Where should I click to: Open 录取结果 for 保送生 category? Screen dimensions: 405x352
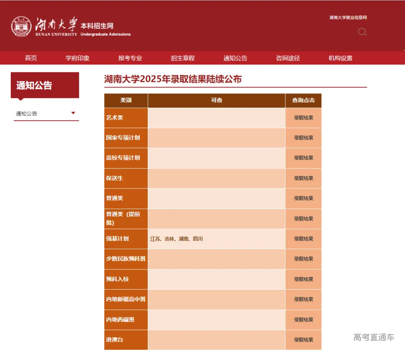[303, 178]
